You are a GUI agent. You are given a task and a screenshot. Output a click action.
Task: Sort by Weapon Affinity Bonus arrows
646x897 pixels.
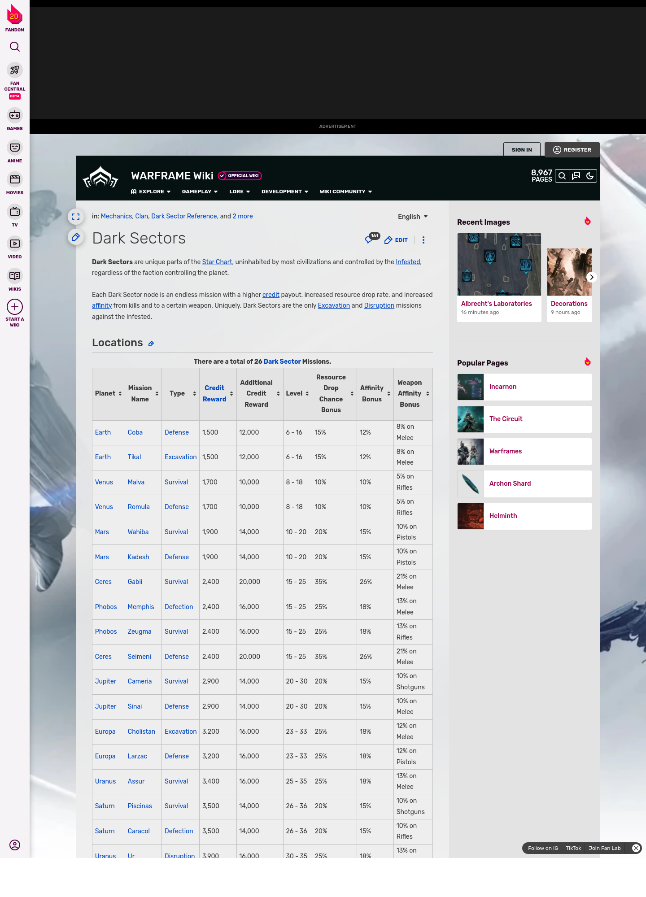(428, 394)
